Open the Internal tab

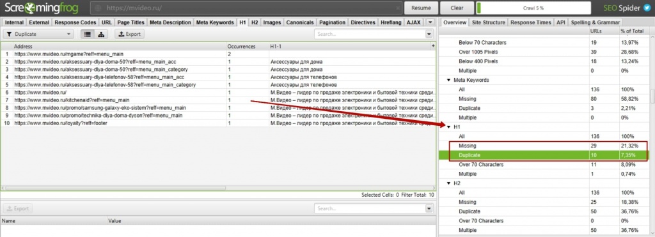(14, 22)
